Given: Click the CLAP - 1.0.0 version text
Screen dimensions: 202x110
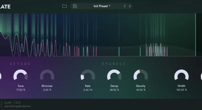Looking at the screenshot, I should coord(12,103).
